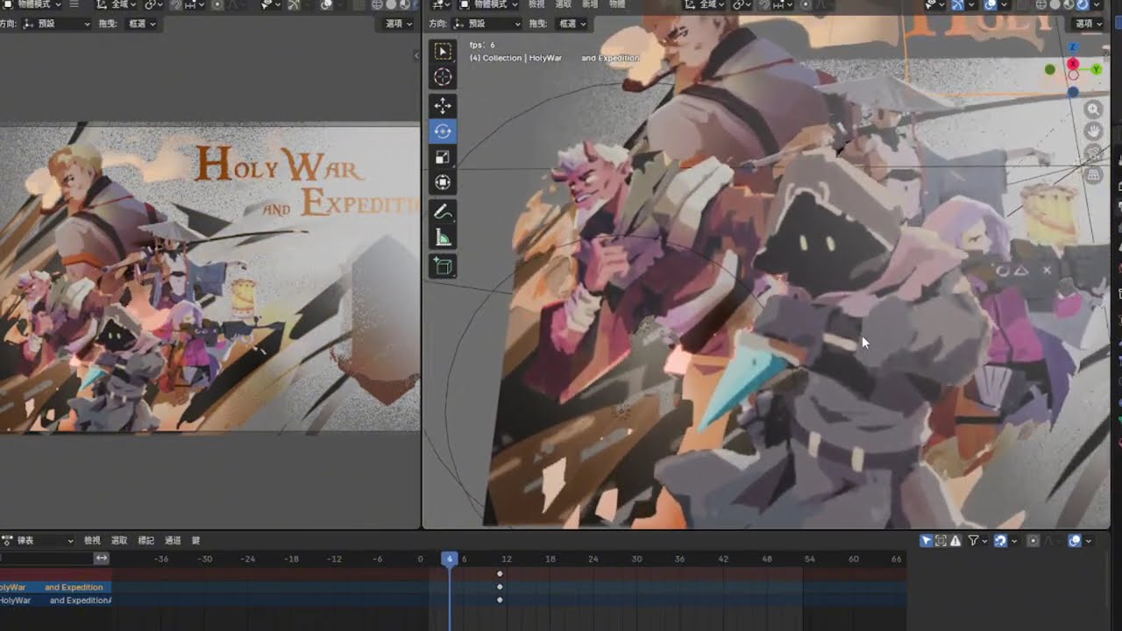Viewport: 1122px width, 631px height.
Task: Toggle proportional editing in the left viewport header
Action: pyautogui.click(x=217, y=5)
